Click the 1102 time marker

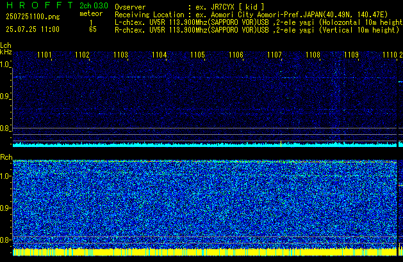point(82,55)
